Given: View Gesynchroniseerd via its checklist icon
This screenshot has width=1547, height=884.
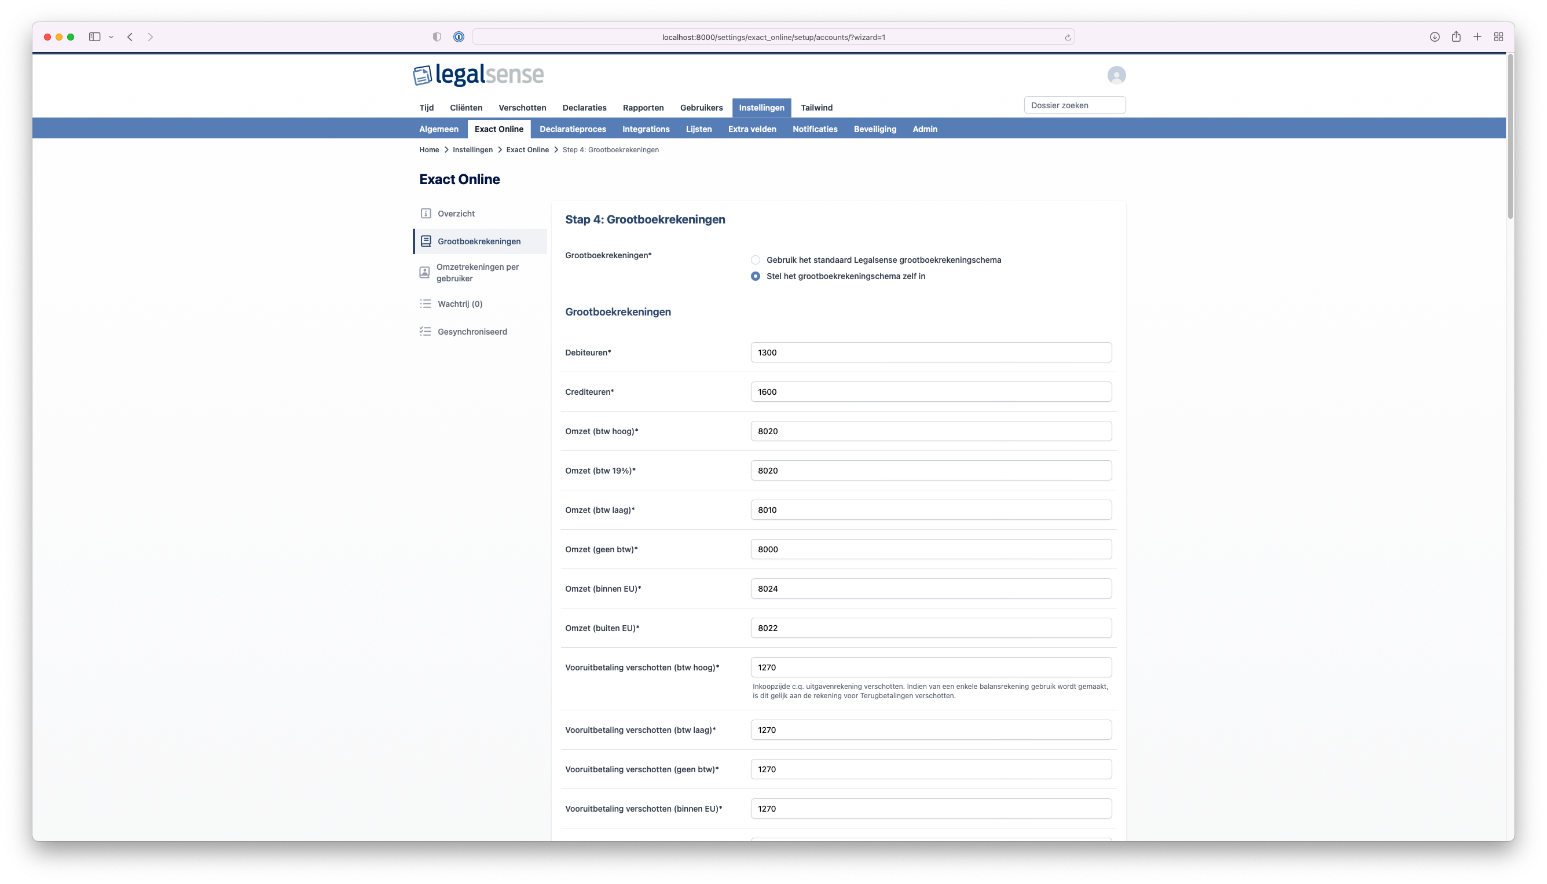Looking at the screenshot, I should 424,332.
